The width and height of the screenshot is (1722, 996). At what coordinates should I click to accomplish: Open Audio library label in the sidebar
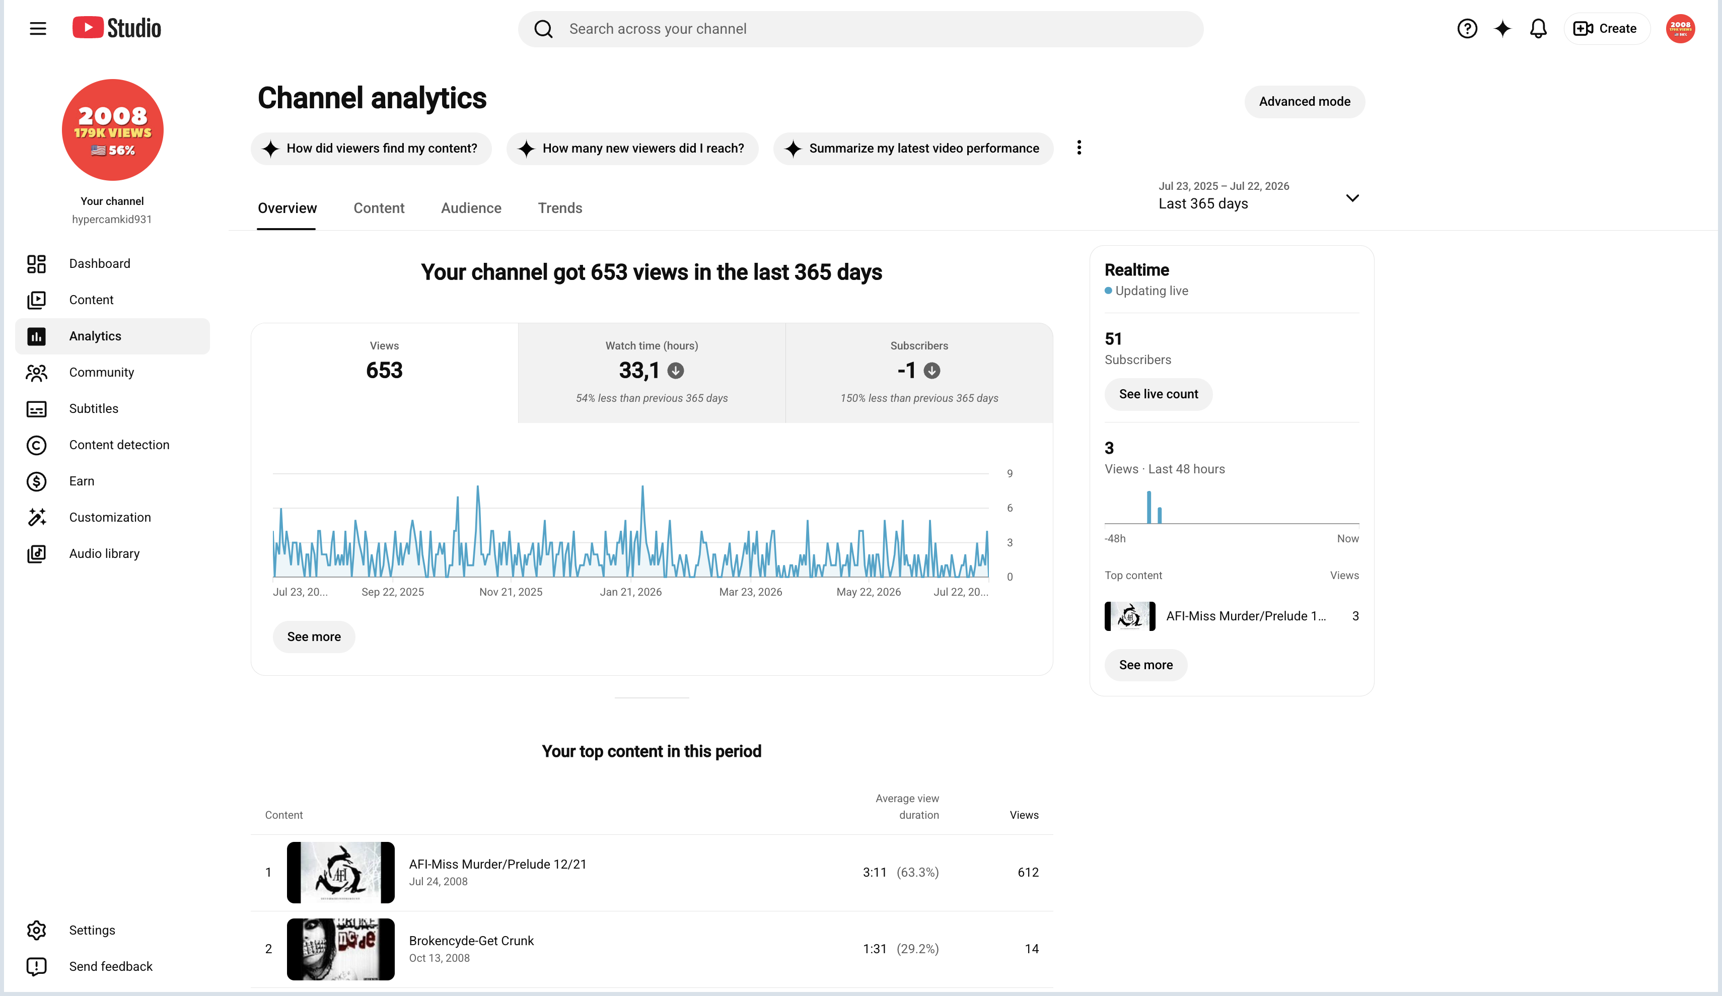coord(104,554)
